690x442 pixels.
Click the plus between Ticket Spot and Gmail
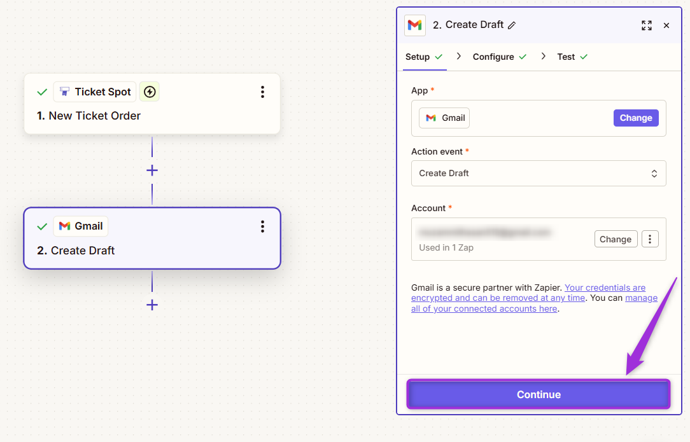point(151,170)
